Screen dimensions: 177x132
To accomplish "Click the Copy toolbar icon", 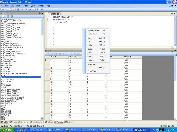I will (x=30, y=10).
